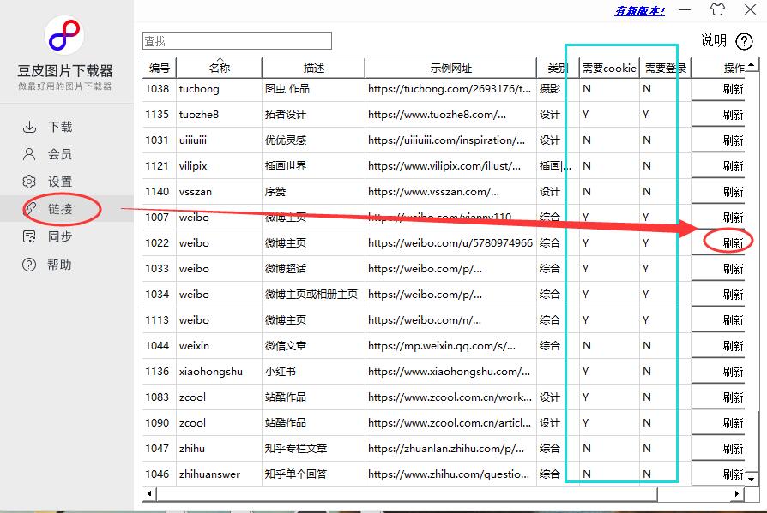Viewport: 767px width, 513px height.
Task: Sort by the 需要cookie column header
Action: [x=609, y=68]
